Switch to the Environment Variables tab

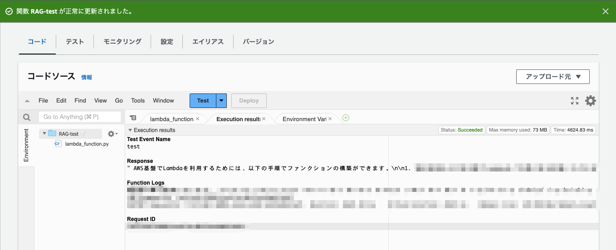click(x=304, y=119)
